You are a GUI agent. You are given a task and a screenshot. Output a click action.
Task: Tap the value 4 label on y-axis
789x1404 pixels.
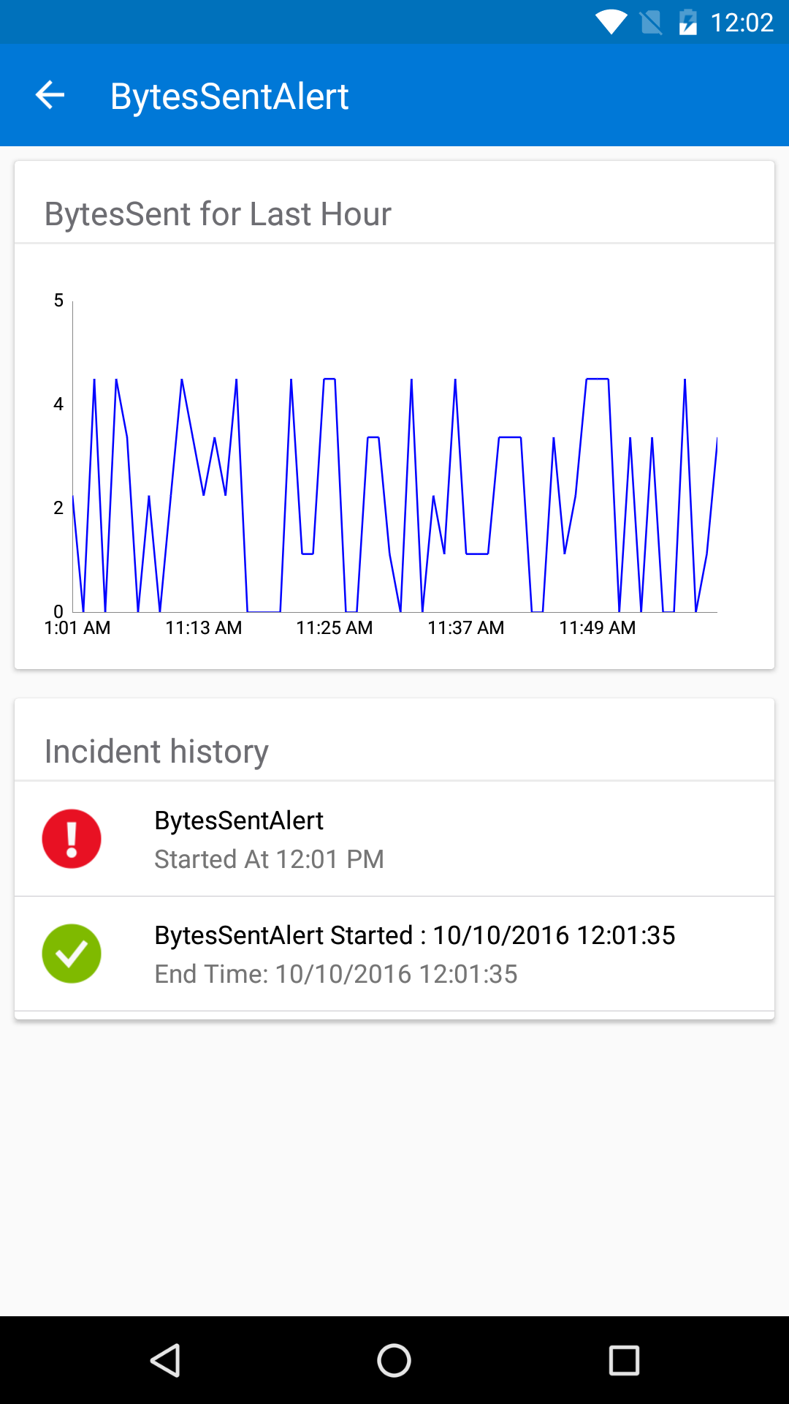point(58,404)
